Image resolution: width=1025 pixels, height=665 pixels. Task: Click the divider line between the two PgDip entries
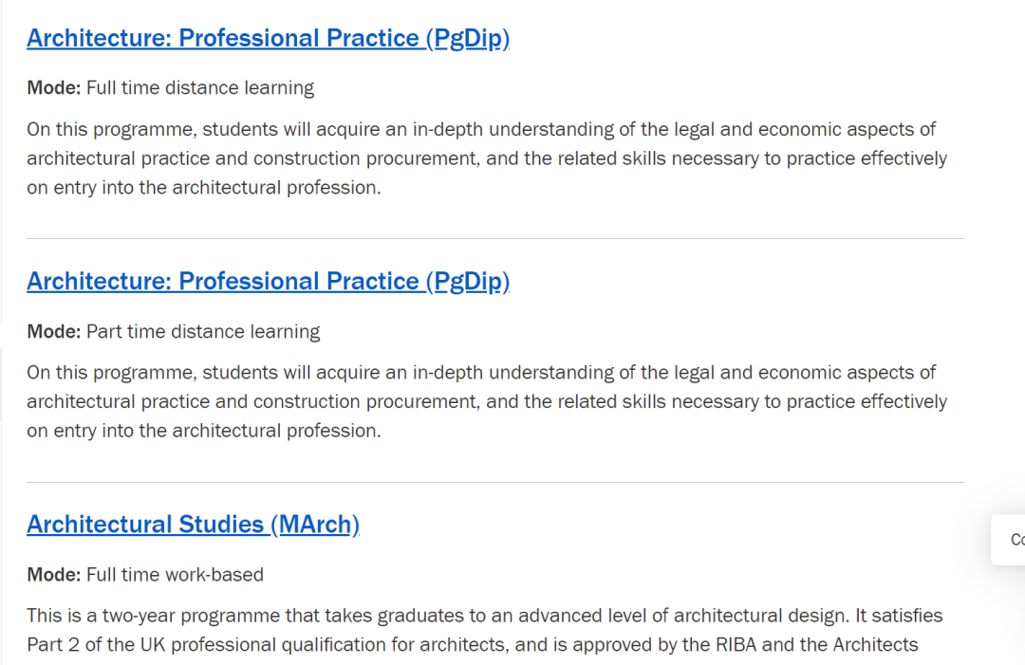coord(494,239)
